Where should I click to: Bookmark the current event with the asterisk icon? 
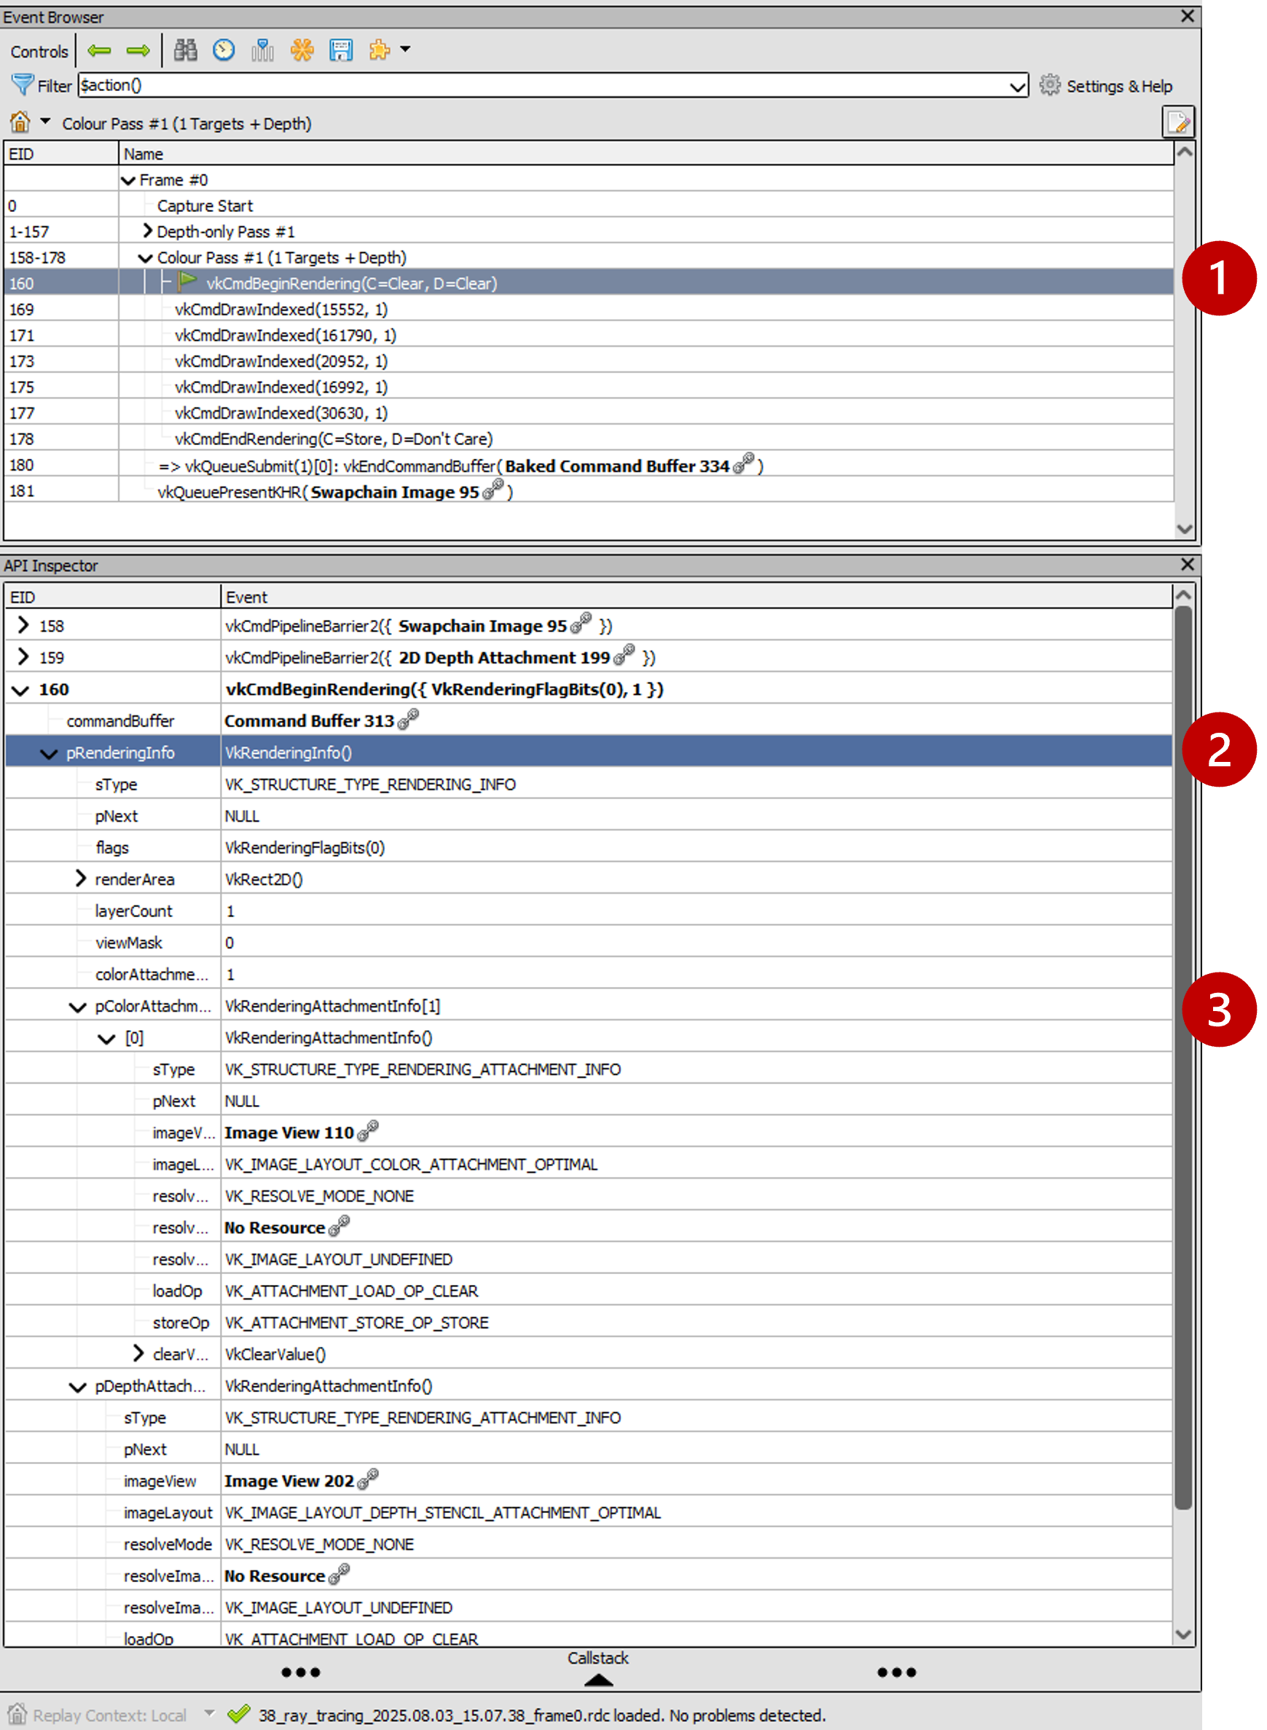[302, 50]
